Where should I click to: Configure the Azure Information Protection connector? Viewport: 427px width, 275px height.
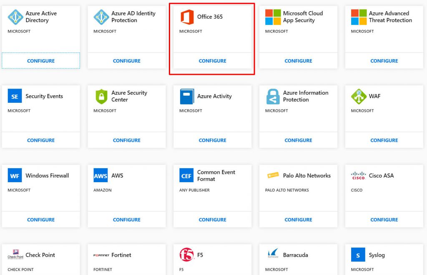click(298, 140)
